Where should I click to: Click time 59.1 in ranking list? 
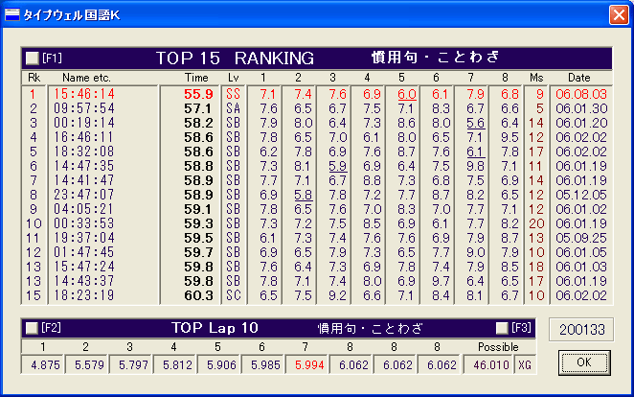[x=198, y=209]
